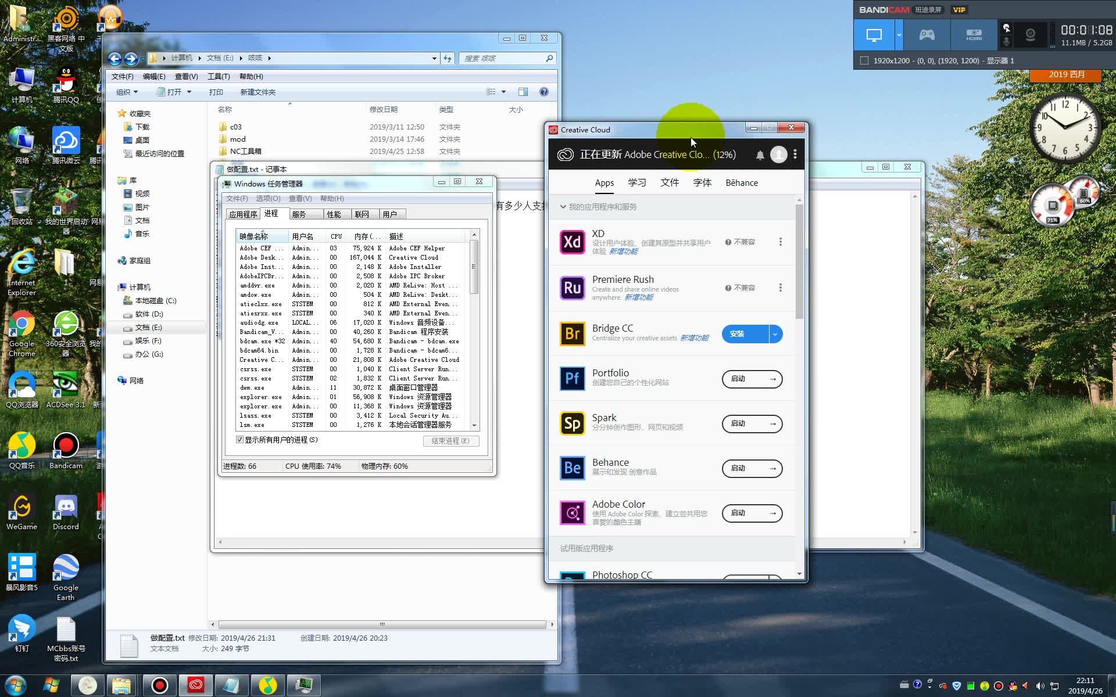1116x697 pixels.
Task: Open the Explorer view options dropdown arrow
Action: click(503, 92)
